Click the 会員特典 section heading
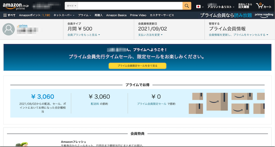Image resolution: width=275 pixels, height=147 pixels. [x=137, y=134]
